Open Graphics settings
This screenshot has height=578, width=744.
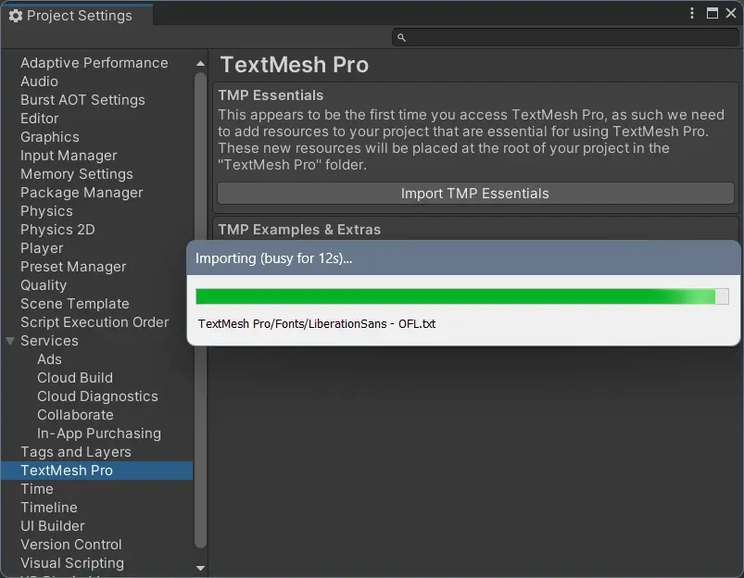[50, 137]
